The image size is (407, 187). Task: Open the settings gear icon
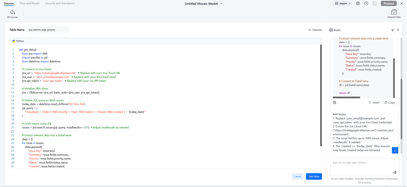(358, 4)
